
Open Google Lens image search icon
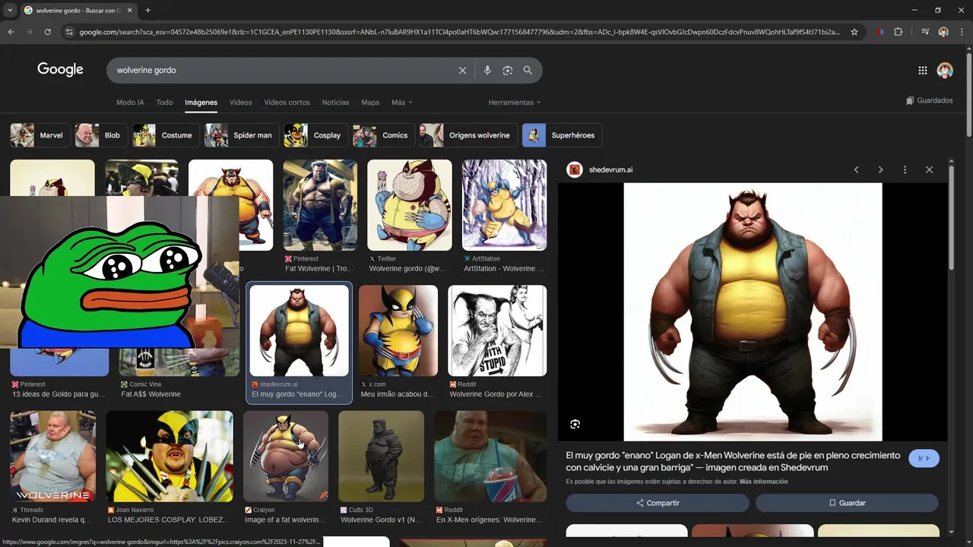(x=508, y=70)
